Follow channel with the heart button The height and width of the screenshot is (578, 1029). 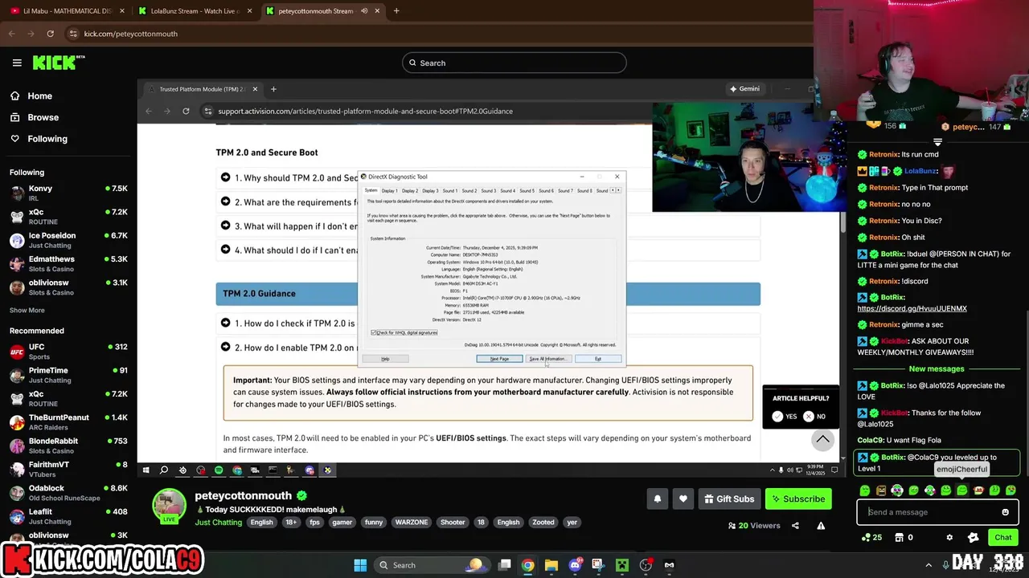point(683,499)
